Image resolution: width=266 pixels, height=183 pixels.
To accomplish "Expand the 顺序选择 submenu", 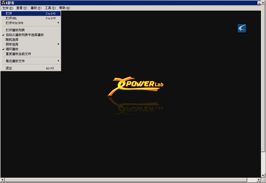I will point(31,44).
